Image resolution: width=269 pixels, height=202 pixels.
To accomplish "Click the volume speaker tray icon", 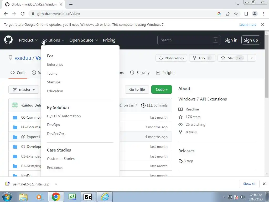I will point(242,197).
